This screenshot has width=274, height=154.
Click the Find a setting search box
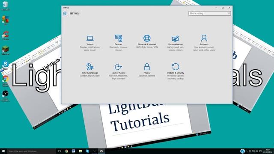point(209,13)
